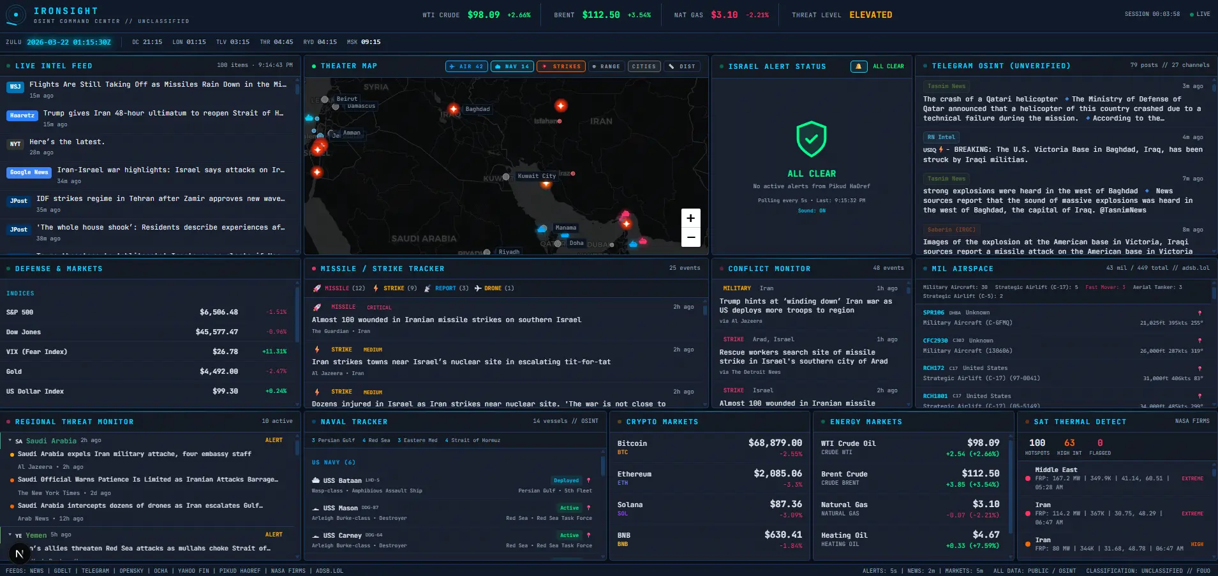Image resolution: width=1218 pixels, height=576 pixels.
Task: Open 'Saudi Arabia expels Iran military attache' story
Action: (135, 454)
